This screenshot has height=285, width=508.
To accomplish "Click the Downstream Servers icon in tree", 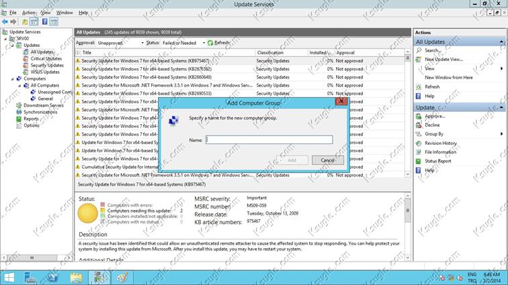I will [19, 105].
